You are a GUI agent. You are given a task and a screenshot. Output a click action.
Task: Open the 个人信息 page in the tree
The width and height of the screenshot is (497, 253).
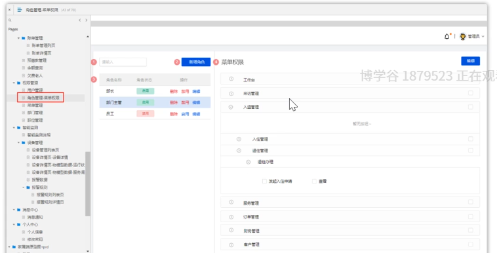pos(35,232)
